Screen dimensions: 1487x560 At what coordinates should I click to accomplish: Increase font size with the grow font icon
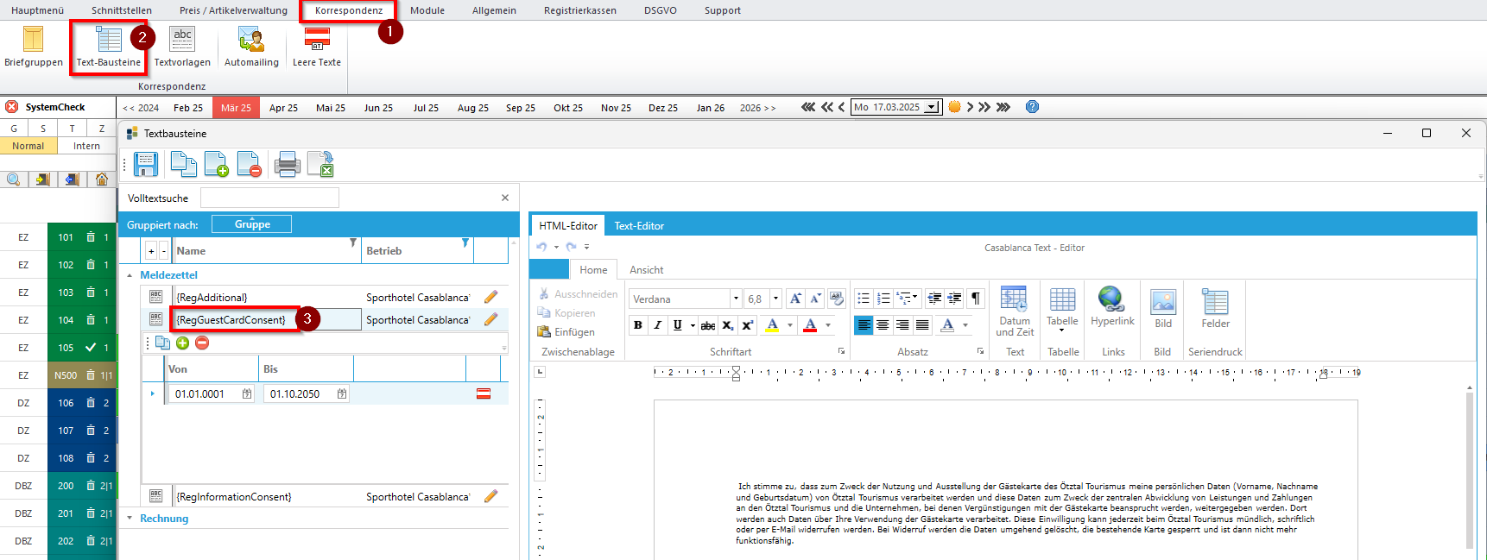click(795, 299)
